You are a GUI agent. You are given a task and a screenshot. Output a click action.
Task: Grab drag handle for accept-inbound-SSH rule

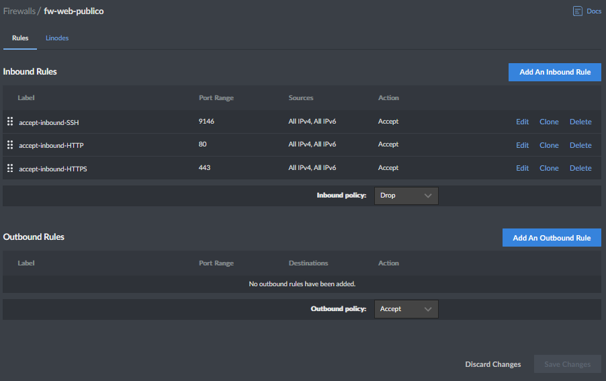10,122
